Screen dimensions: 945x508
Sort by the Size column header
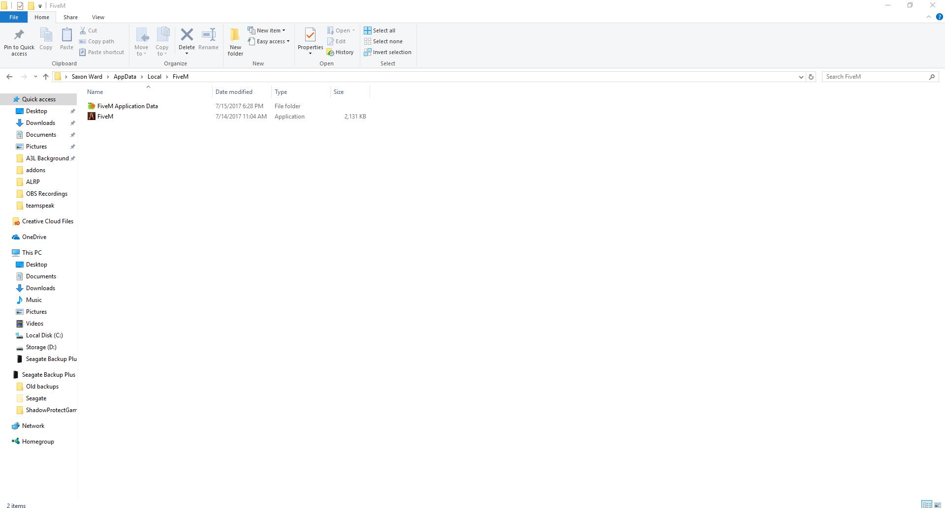[x=350, y=92]
